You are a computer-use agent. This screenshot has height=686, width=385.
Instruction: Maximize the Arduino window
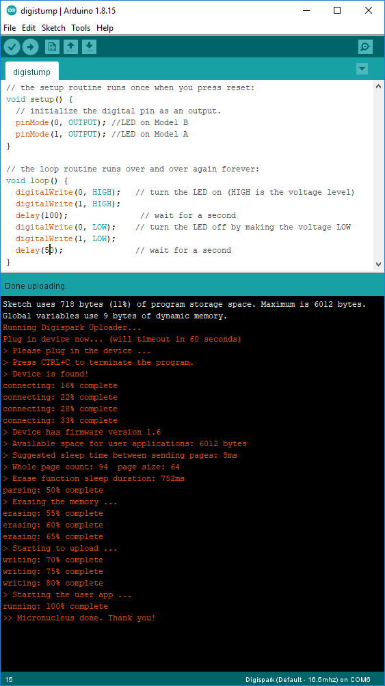337,11
